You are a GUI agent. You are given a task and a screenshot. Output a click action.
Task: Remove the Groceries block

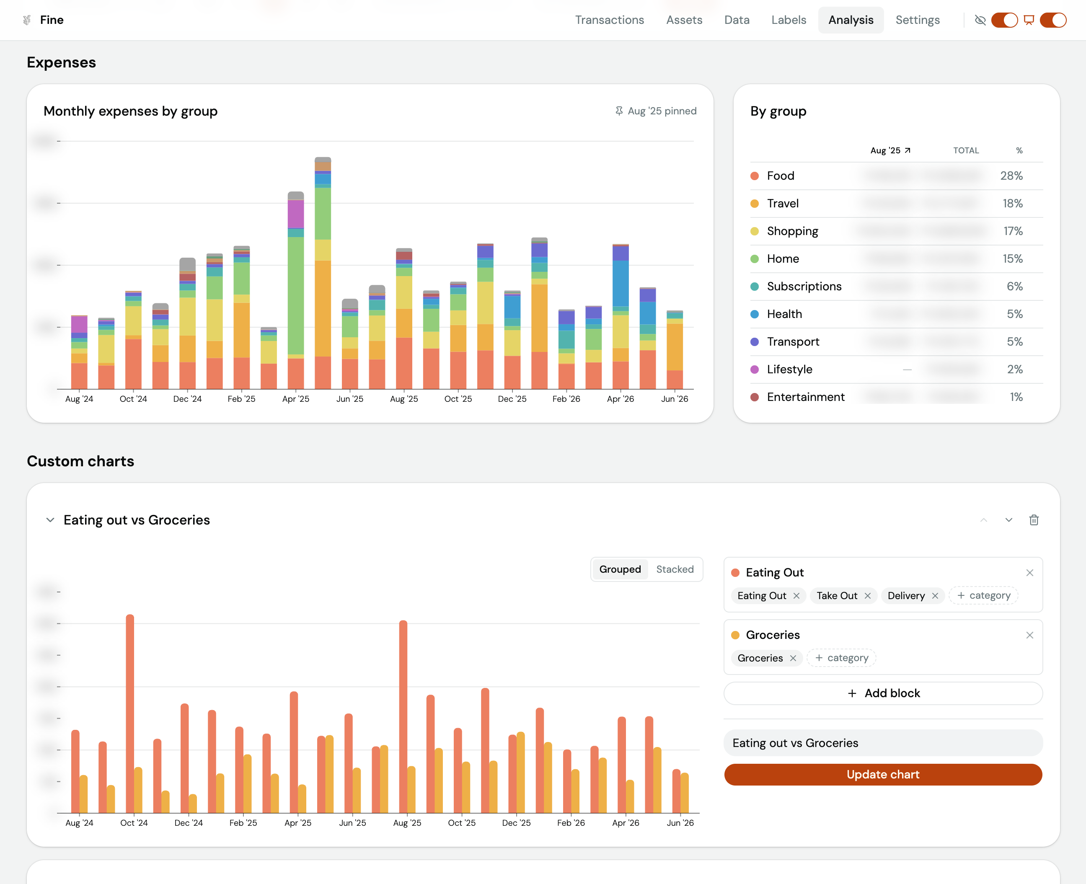[x=1029, y=635]
